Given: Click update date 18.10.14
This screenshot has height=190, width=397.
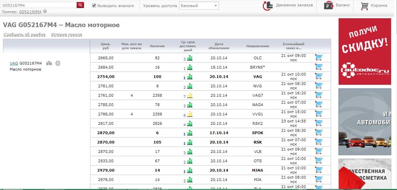Looking at the screenshot, I should [219, 67].
